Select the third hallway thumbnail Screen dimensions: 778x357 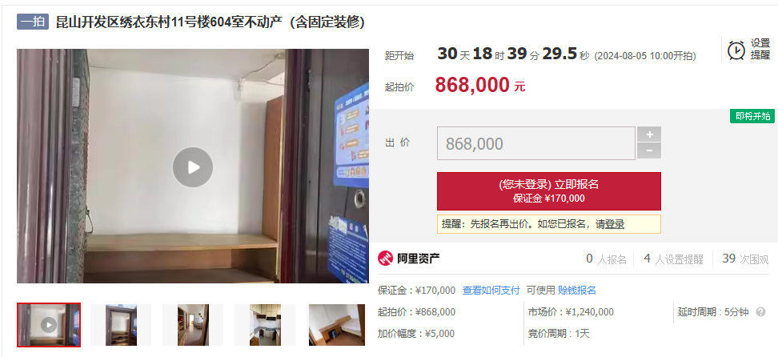(x=193, y=325)
